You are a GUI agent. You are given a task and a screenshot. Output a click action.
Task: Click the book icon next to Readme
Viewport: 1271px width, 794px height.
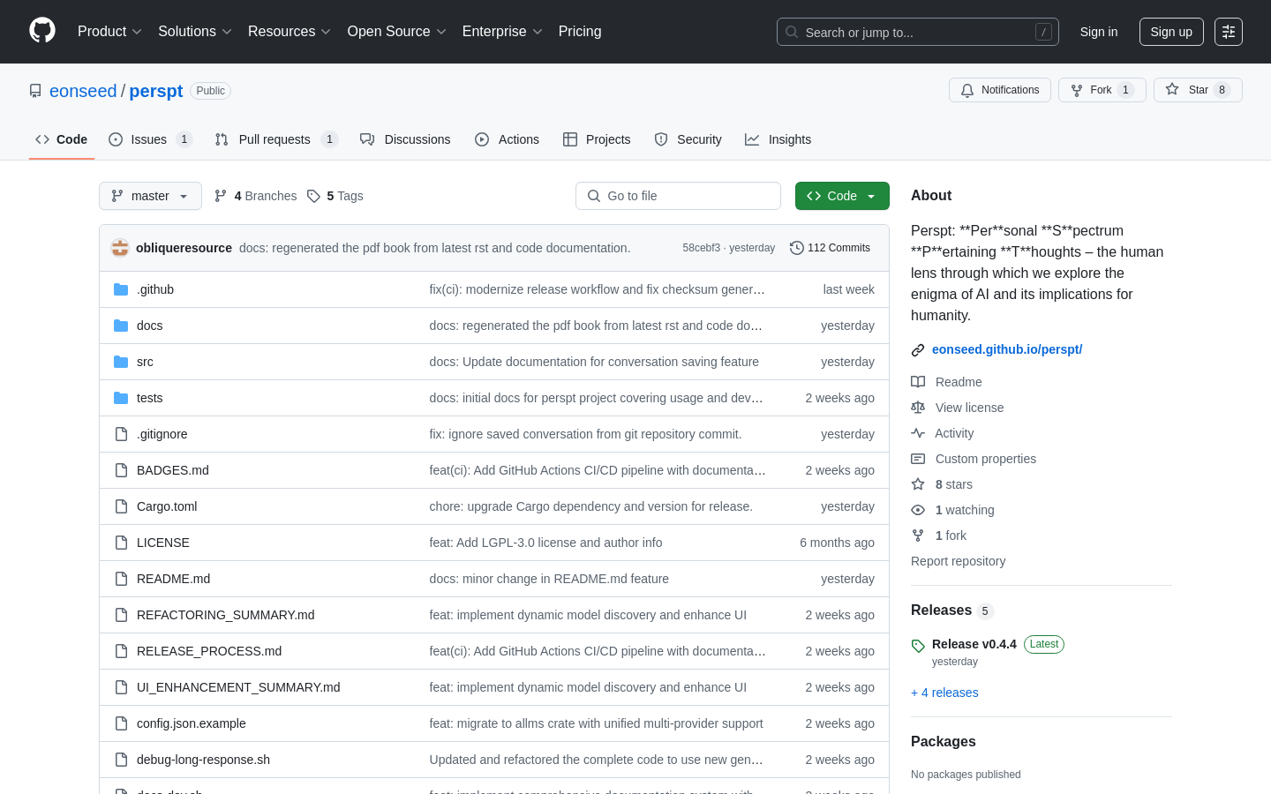tap(918, 382)
